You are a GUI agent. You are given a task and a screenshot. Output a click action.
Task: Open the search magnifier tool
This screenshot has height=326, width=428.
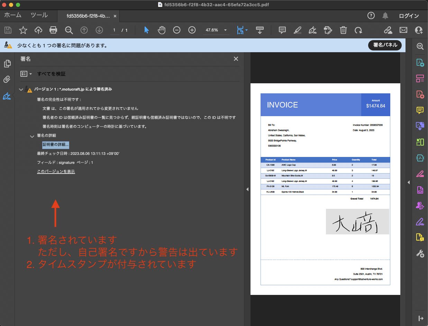pyautogui.click(x=69, y=30)
